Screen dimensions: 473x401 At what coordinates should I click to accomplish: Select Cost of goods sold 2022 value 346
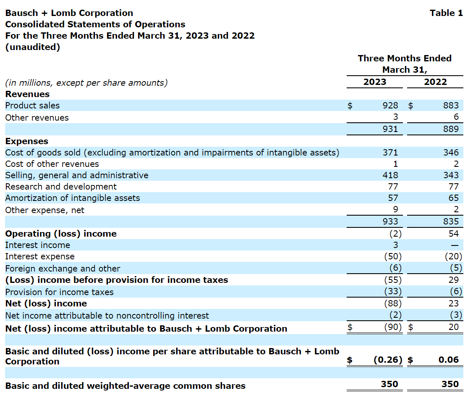click(x=451, y=153)
